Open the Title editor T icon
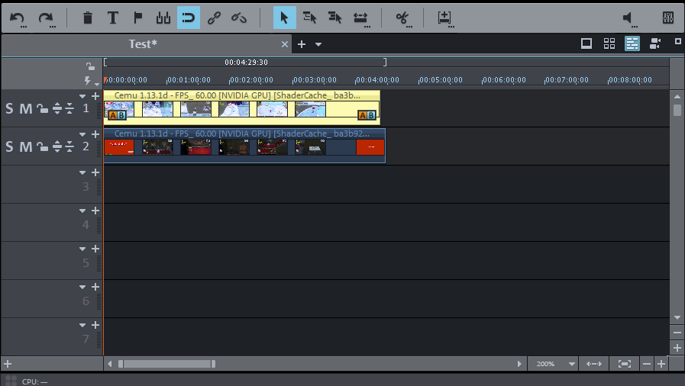685x386 pixels. point(113,18)
